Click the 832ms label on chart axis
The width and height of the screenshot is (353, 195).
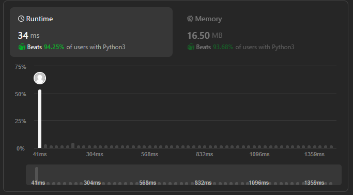(x=205, y=155)
